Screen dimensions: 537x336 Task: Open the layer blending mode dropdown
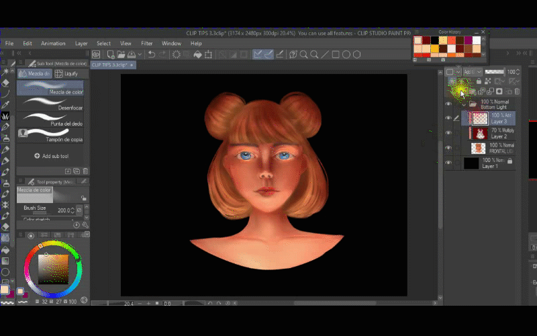click(471, 72)
